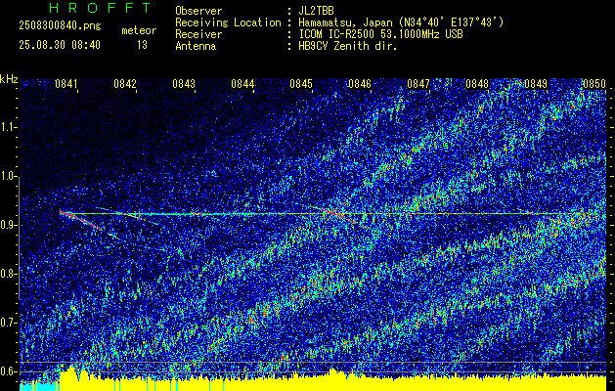This screenshot has width=615, height=391.
Task: Click the HROFFT title text
Action: [100, 8]
